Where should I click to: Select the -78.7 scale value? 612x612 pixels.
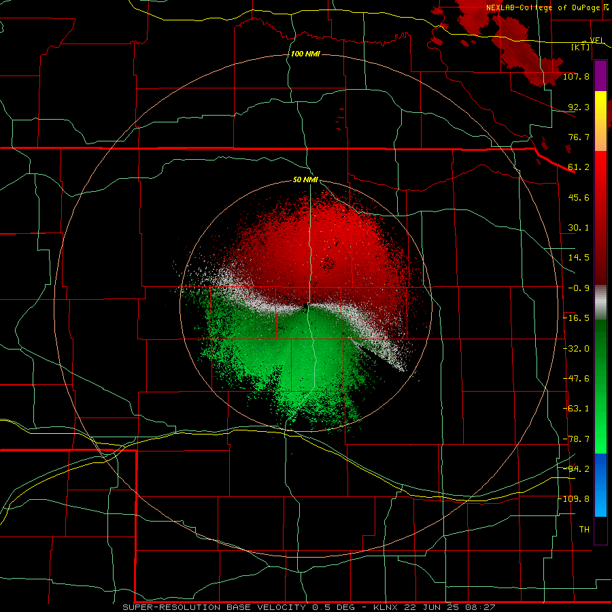576,439
